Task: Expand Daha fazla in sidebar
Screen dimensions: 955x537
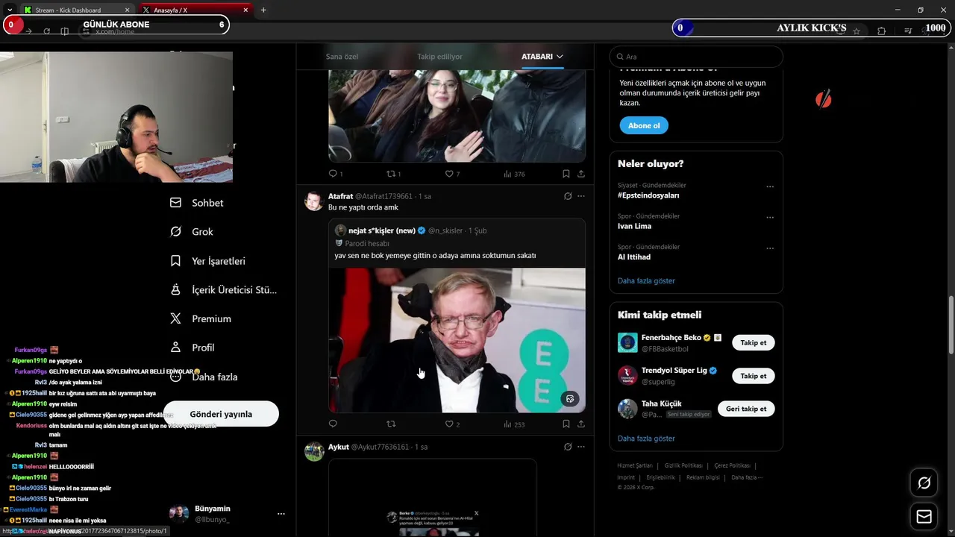Action: (204, 377)
